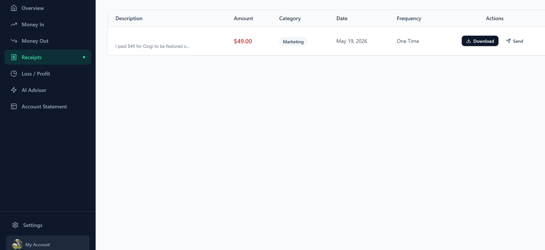Click the Category column header
Viewport: 545px width, 250px height.
[x=290, y=18]
